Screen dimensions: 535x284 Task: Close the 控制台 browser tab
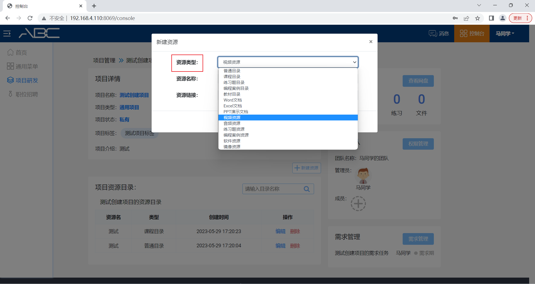81,6
